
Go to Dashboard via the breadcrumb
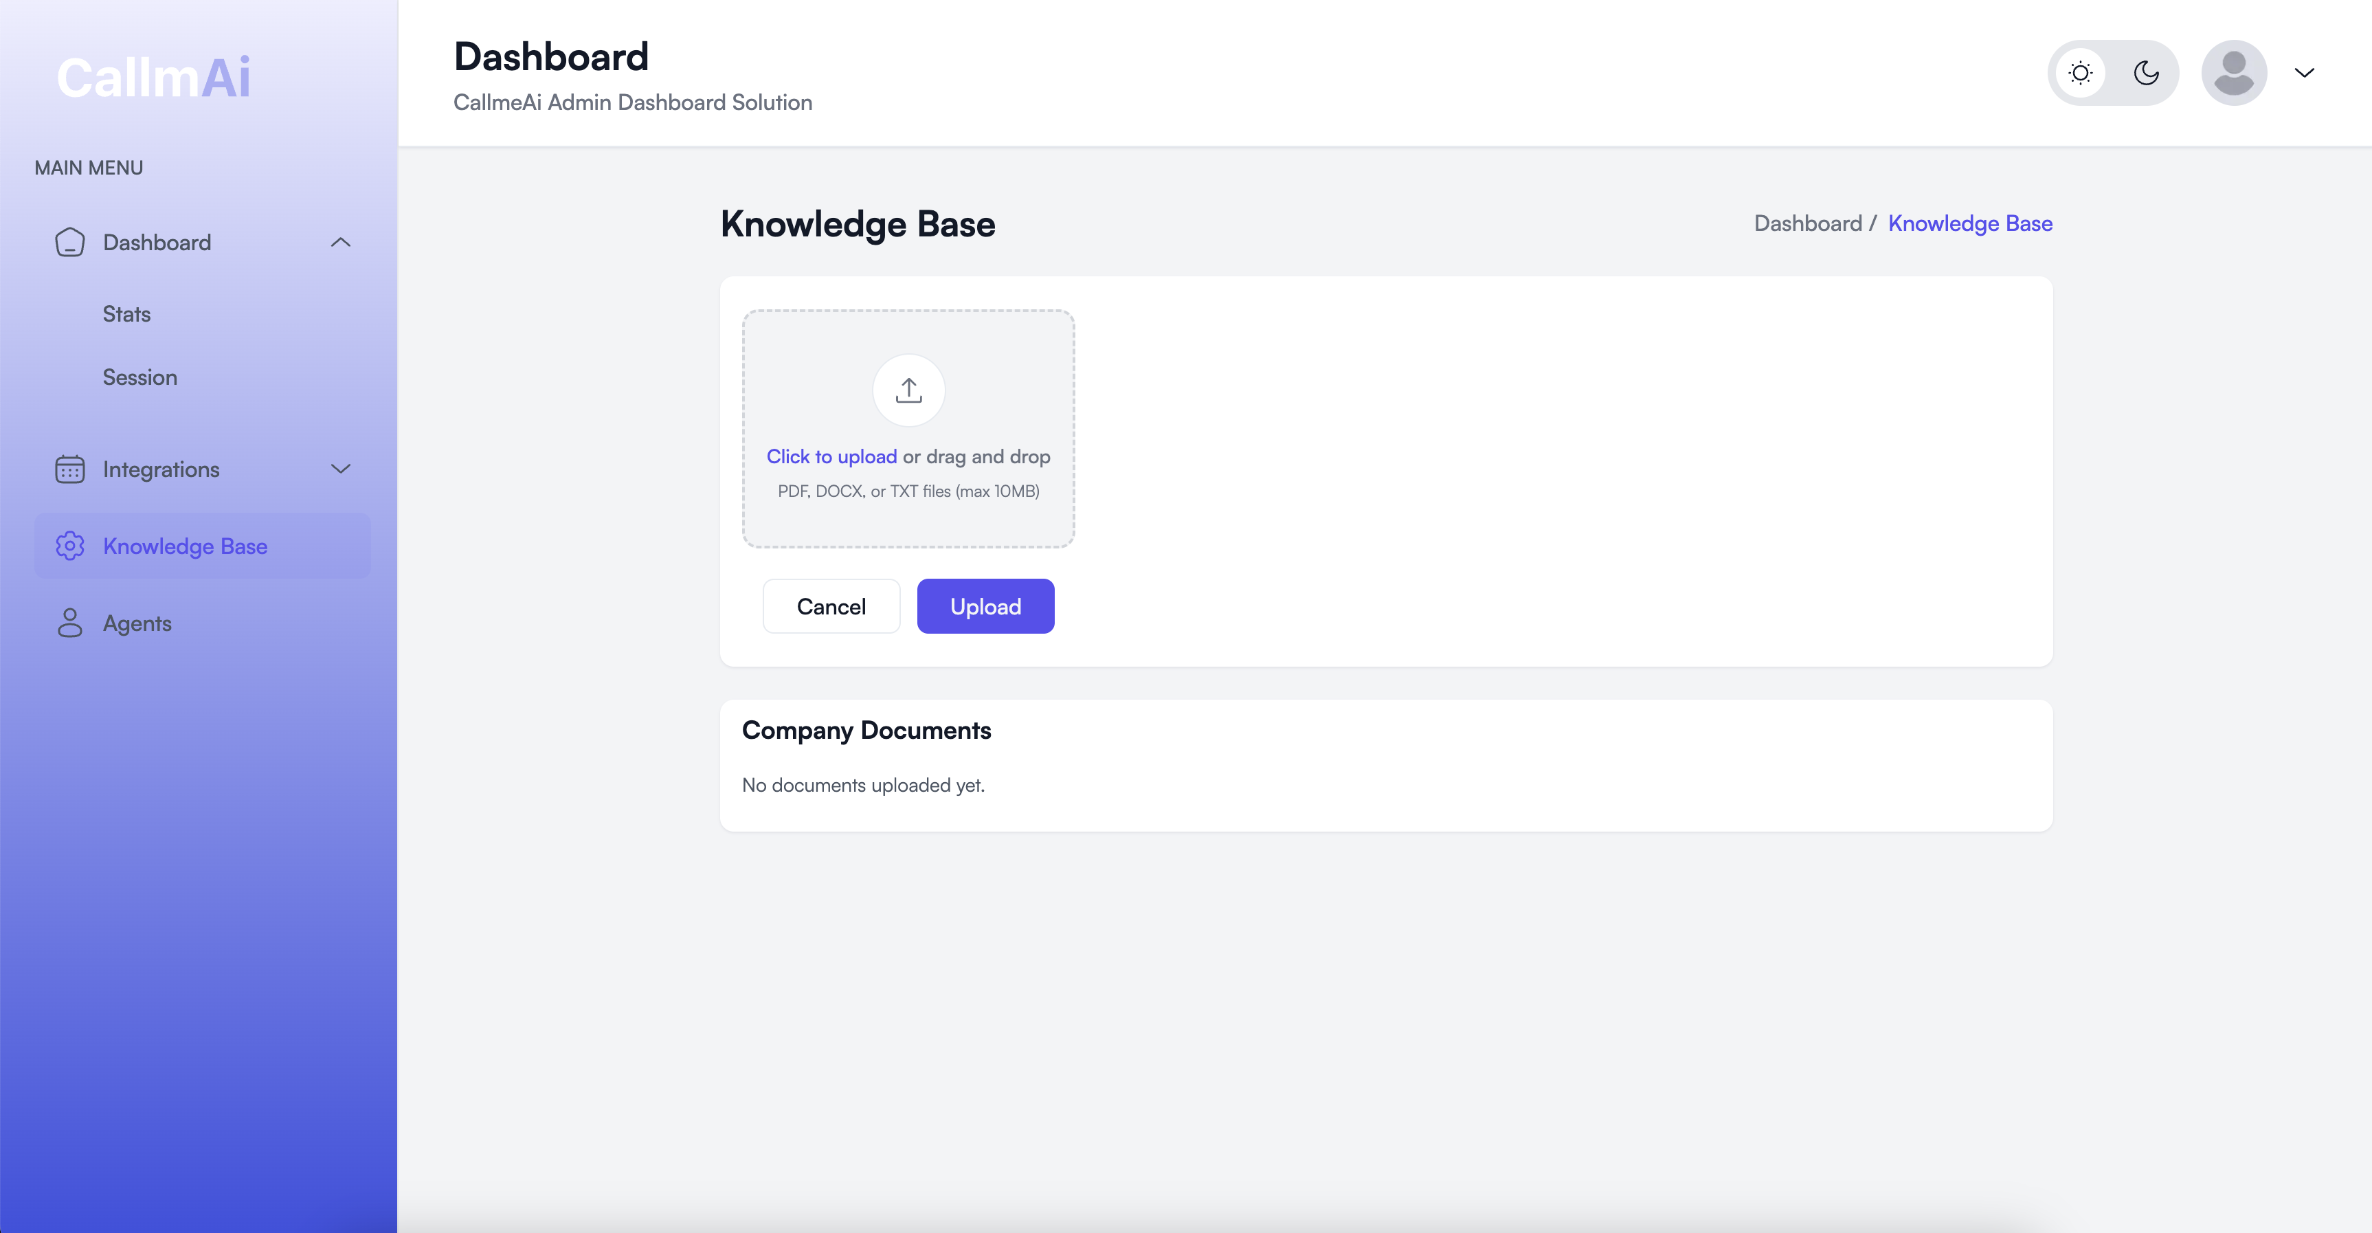(x=1806, y=224)
